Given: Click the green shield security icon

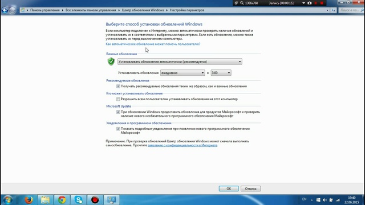Looking at the screenshot, I should pos(111,61).
